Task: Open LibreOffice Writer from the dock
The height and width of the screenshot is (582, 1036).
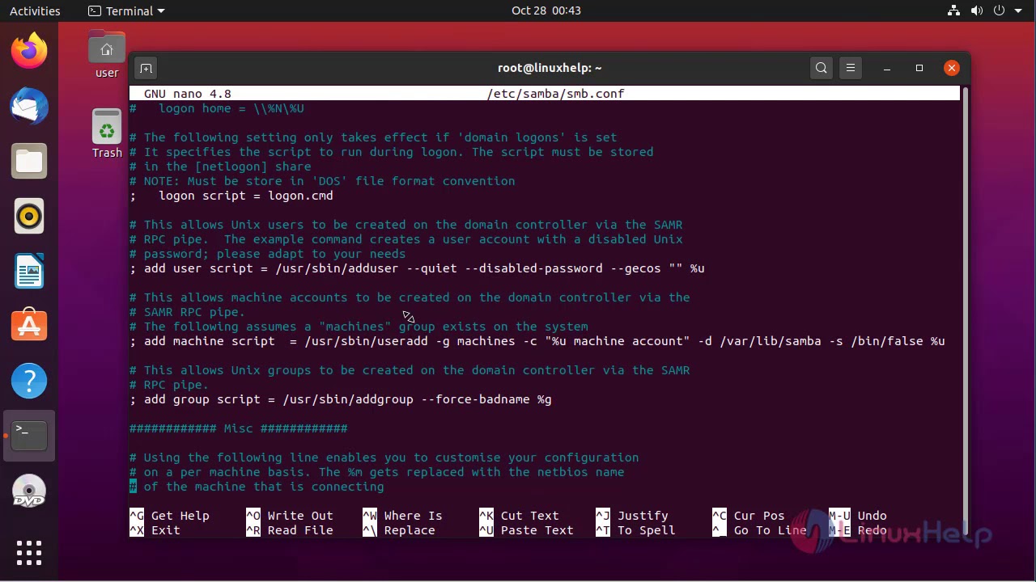Action: coord(29,272)
